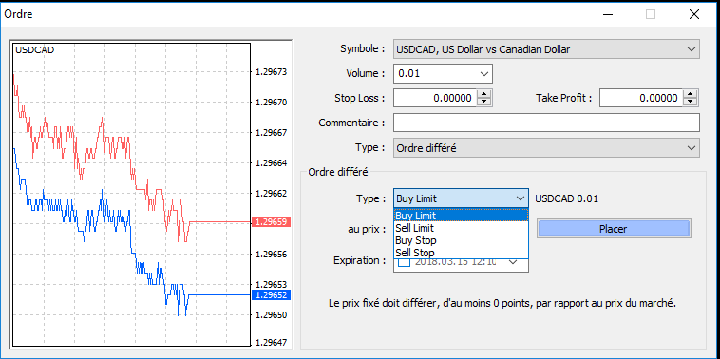
Task: Close the Ordre window
Action: pos(694,14)
